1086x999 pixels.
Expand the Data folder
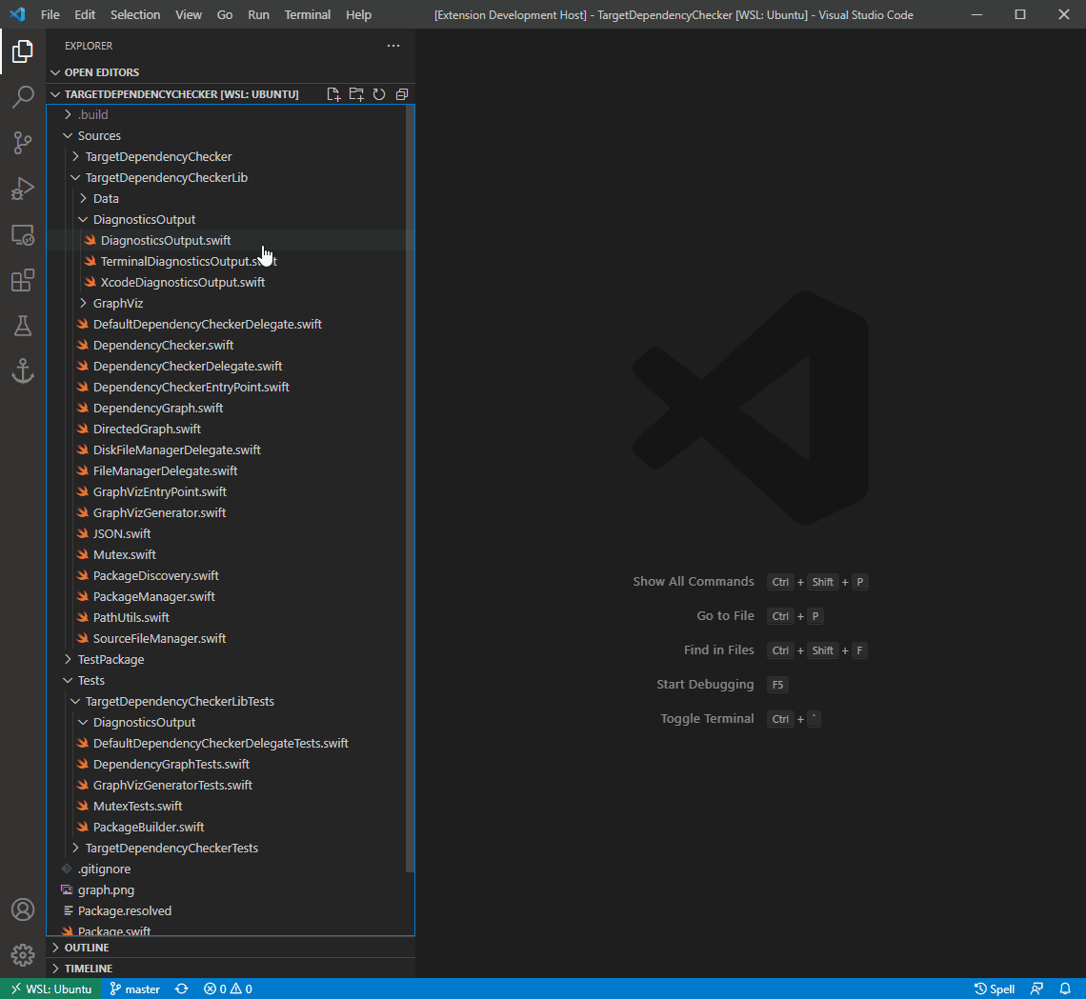[231, 199]
